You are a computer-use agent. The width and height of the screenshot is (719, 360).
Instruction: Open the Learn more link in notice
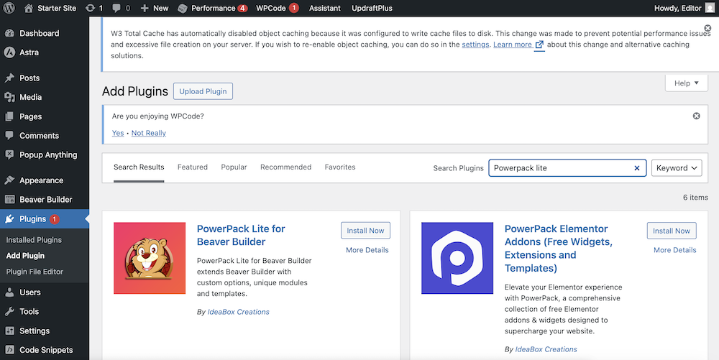[x=518, y=45]
